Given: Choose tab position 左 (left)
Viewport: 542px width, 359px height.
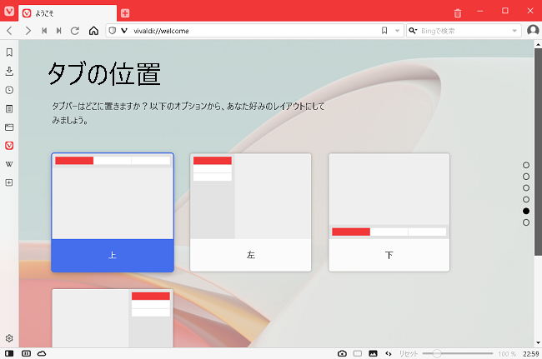Looking at the screenshot, I should (x=251, y=212).
